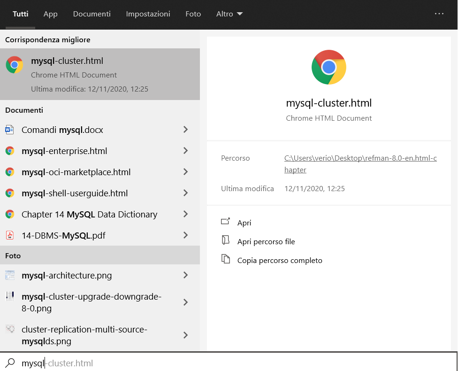
Task: Click Chrome icon beside best match result
Action: [14, 65]
